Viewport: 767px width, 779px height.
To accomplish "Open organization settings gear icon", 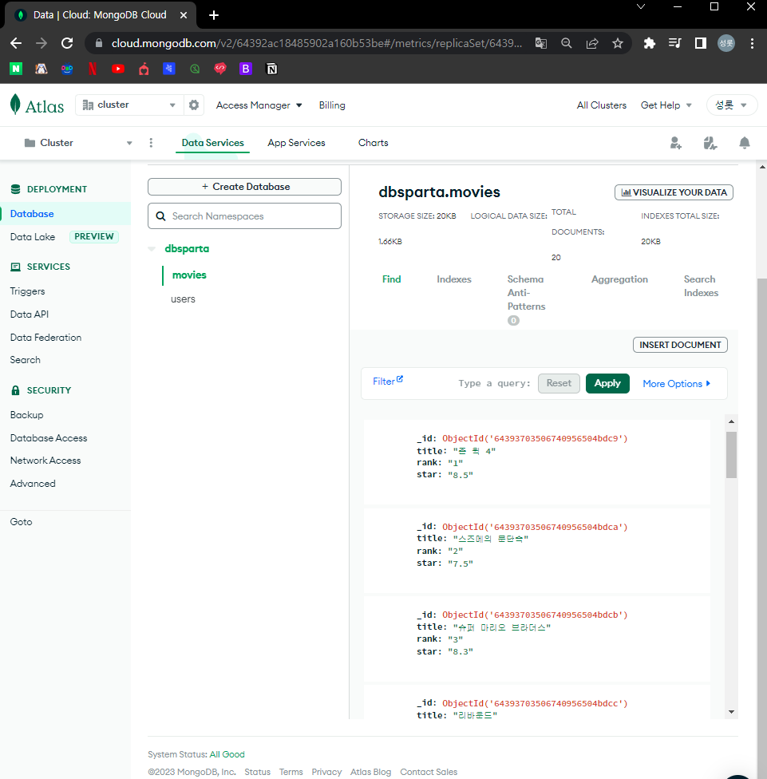I will (x=194, y=105).
